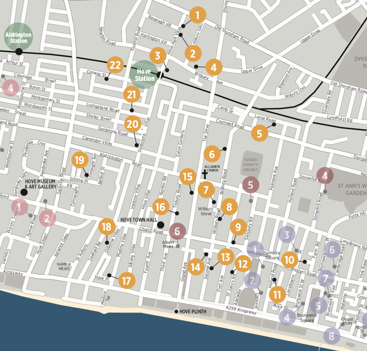Click orange marker 1 near Ranelagh Vill
The width and height of the screenshot is (367, 351).
(x=198, y=16)
